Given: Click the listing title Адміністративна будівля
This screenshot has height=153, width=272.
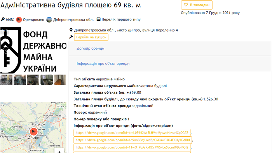Looking at the screenshot, I should 70,5.
